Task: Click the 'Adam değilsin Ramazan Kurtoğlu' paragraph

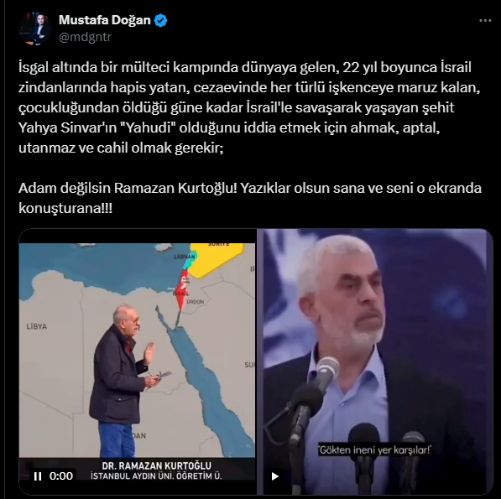Action: point(250,198)
